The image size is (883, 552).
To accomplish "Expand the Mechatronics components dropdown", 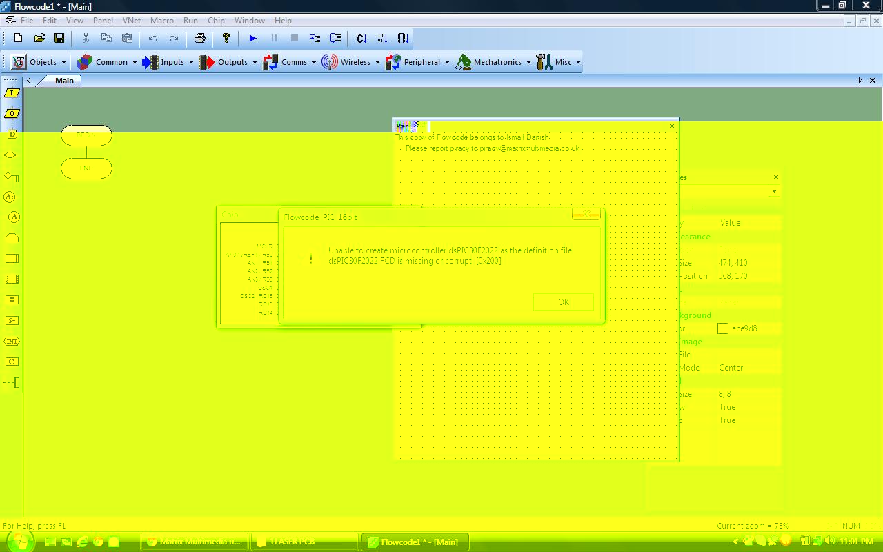I will (x=528, y=62).
